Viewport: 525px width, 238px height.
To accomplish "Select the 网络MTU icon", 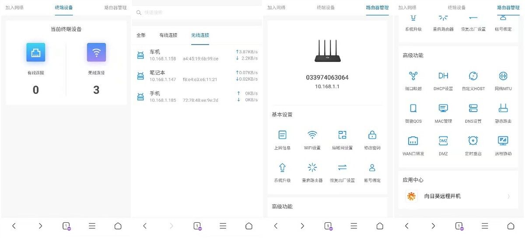I will point(503,76).
